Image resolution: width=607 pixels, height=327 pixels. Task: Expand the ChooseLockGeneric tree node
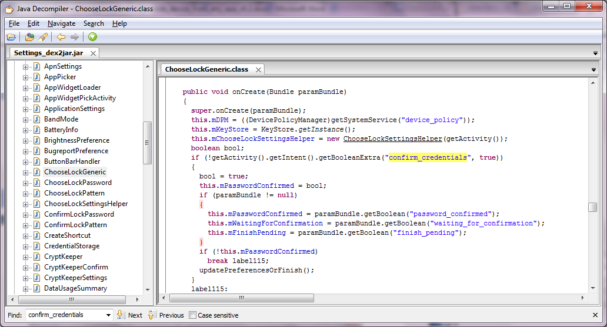click(25, 173)
